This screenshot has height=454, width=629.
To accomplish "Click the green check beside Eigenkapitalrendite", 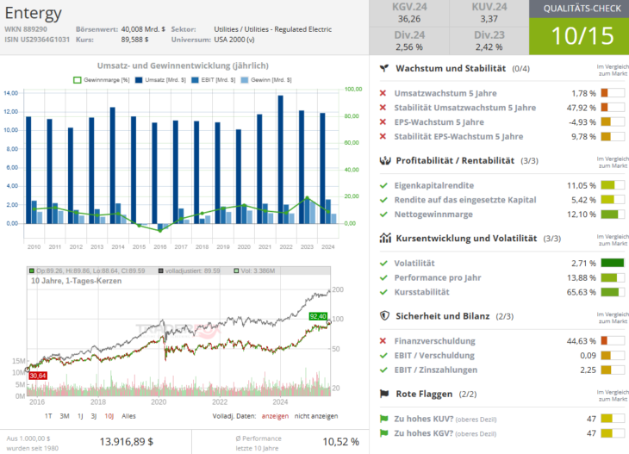I will [383, 185].
